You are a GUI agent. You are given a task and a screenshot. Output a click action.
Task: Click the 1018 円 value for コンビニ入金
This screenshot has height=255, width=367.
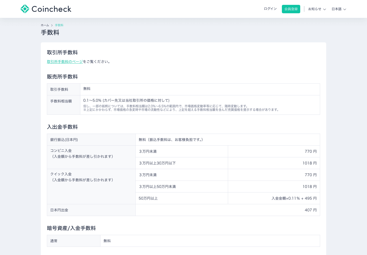click(x=310, y=163)
